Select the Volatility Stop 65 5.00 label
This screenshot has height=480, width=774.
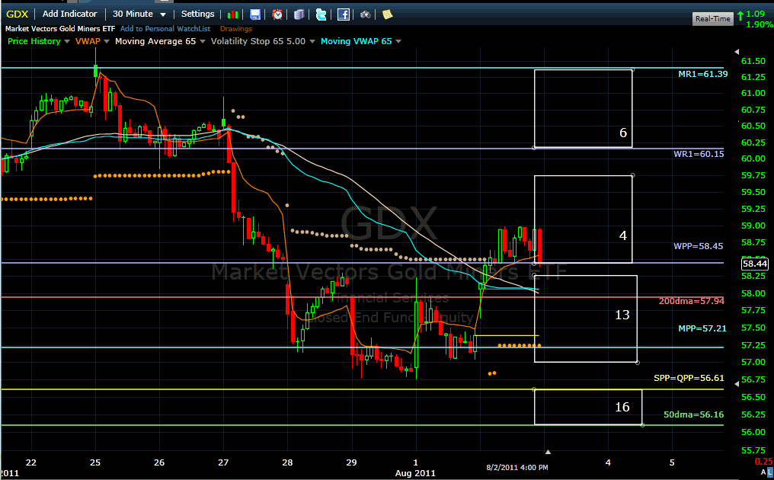pyautogui.click(x=258, y=41)
